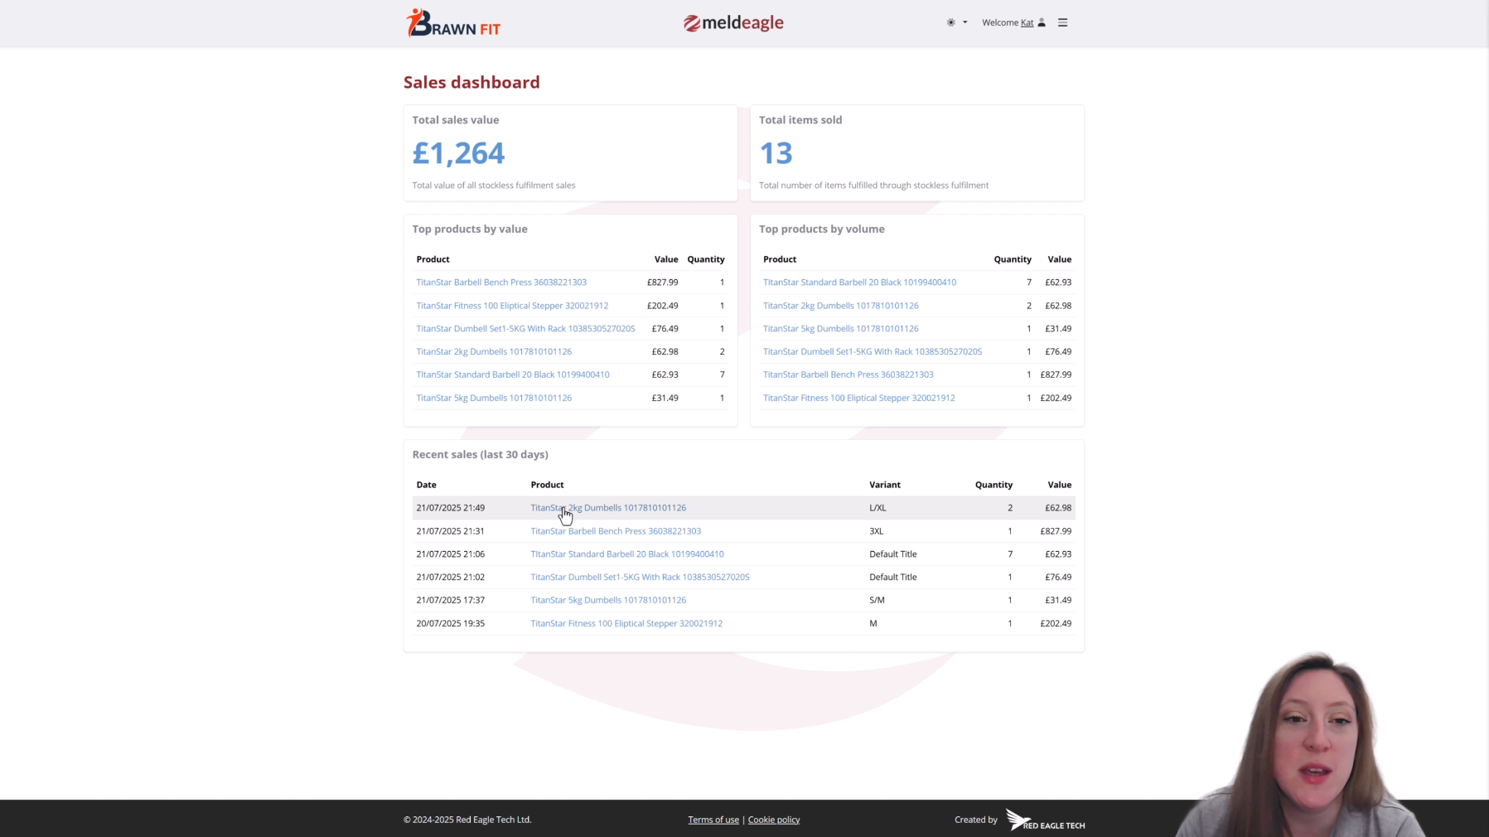
Task: Select TitanStar Dumbell Set1-5KG With Rack recent sale
Action: point(640,577)
